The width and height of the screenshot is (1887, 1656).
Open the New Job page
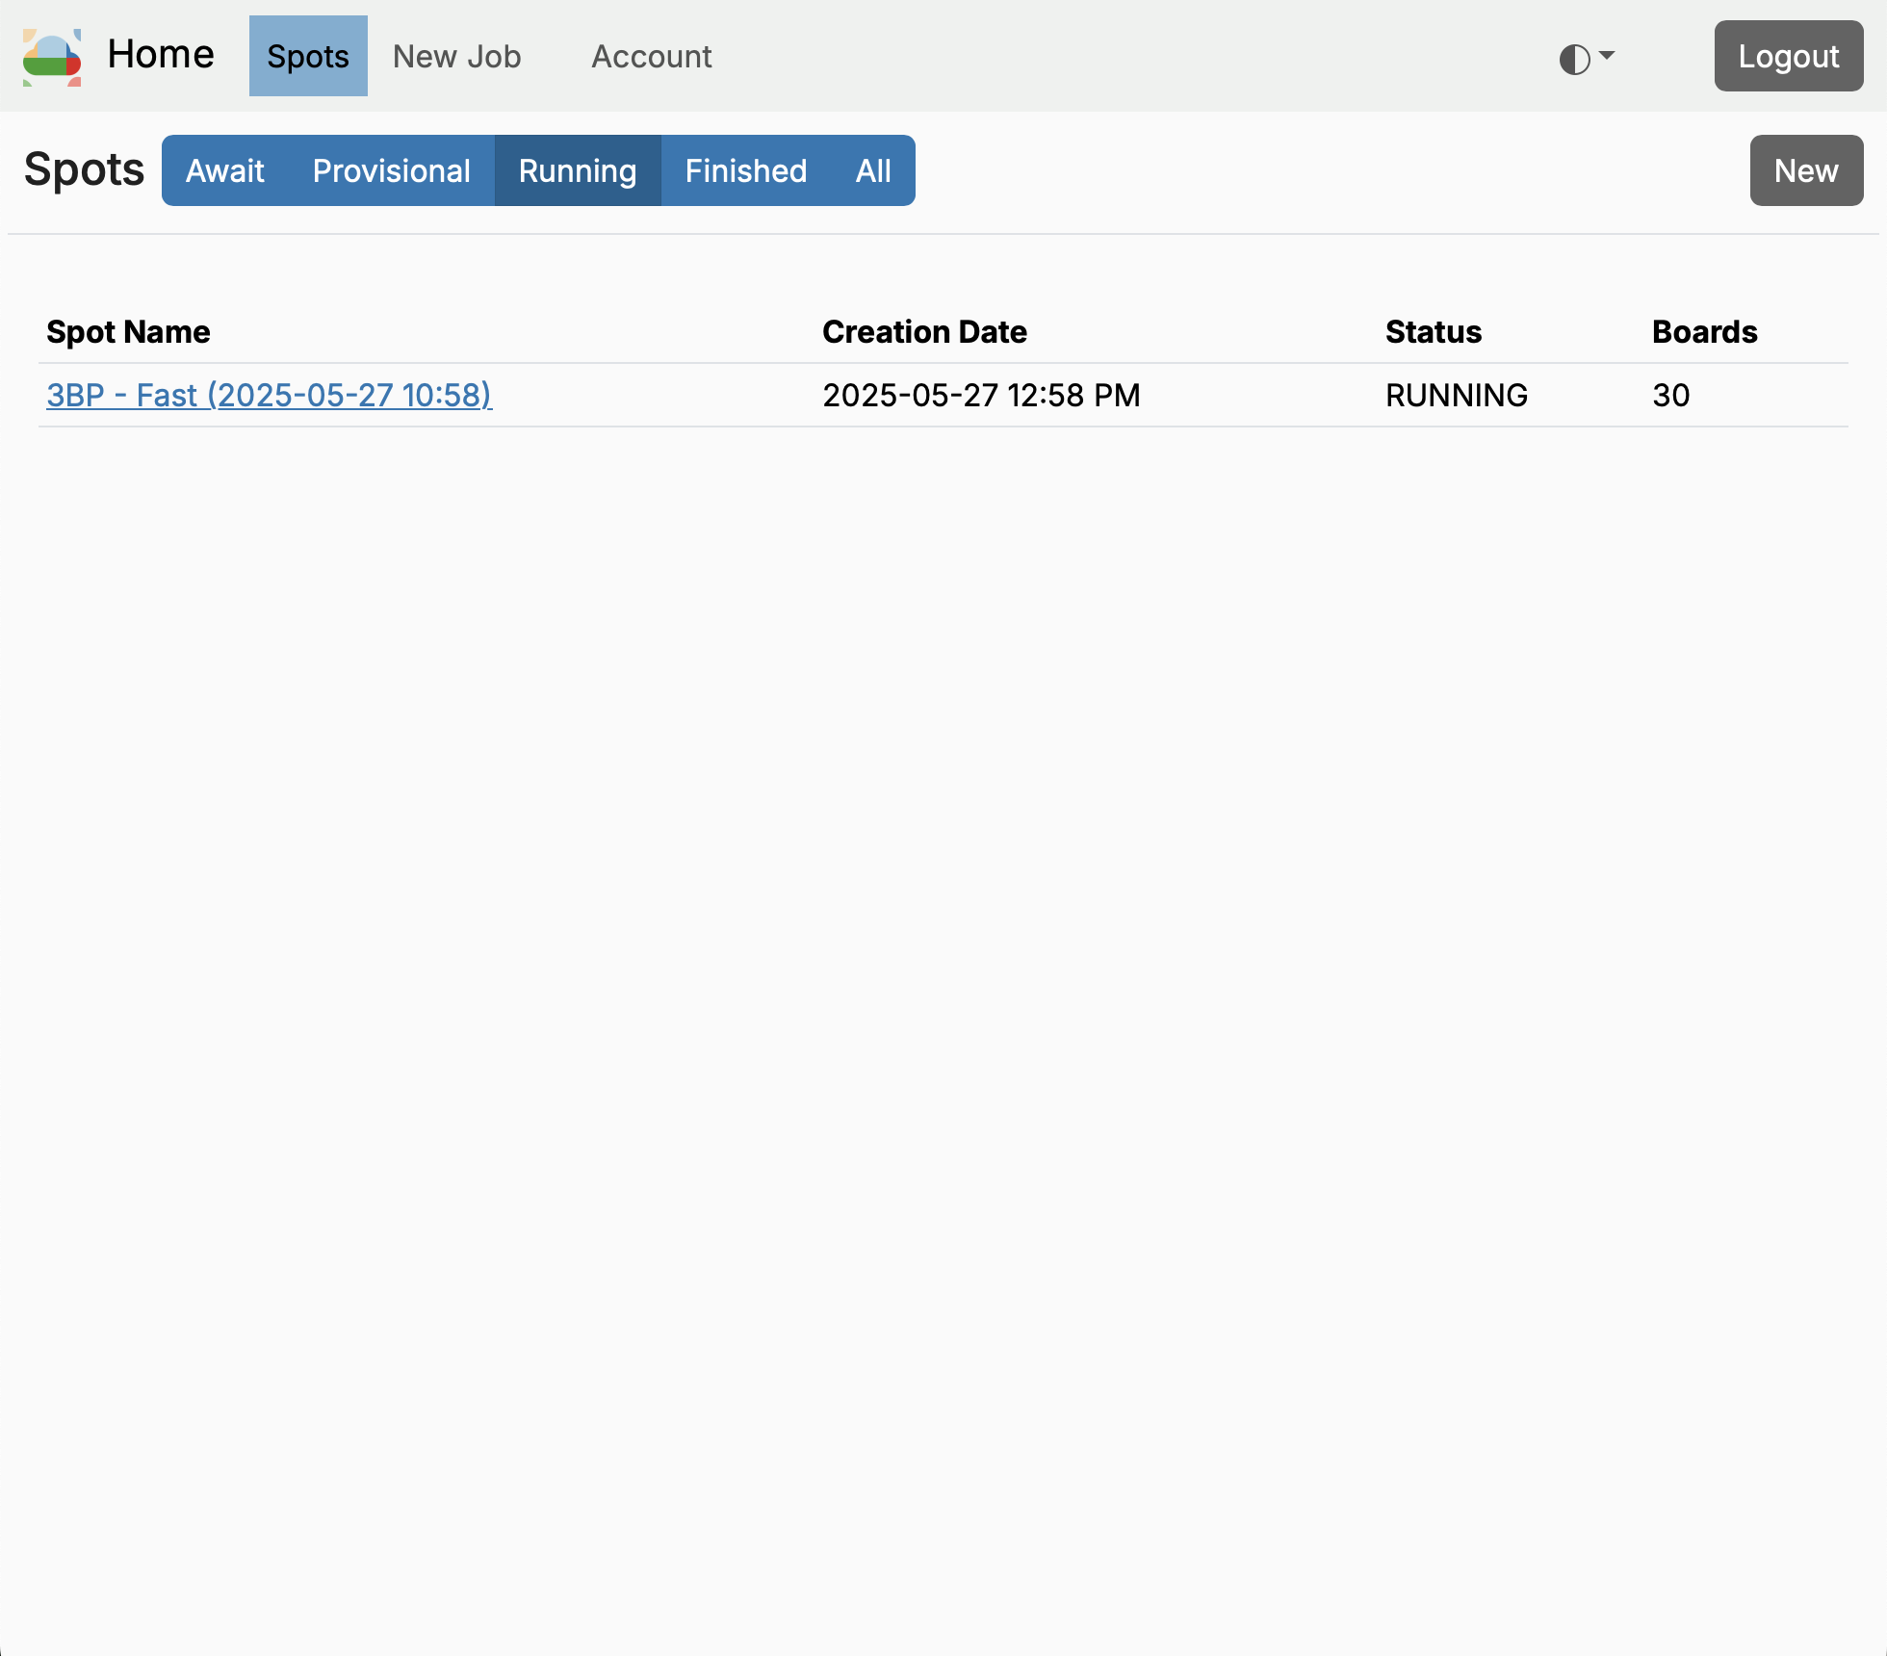pos(456,57)
